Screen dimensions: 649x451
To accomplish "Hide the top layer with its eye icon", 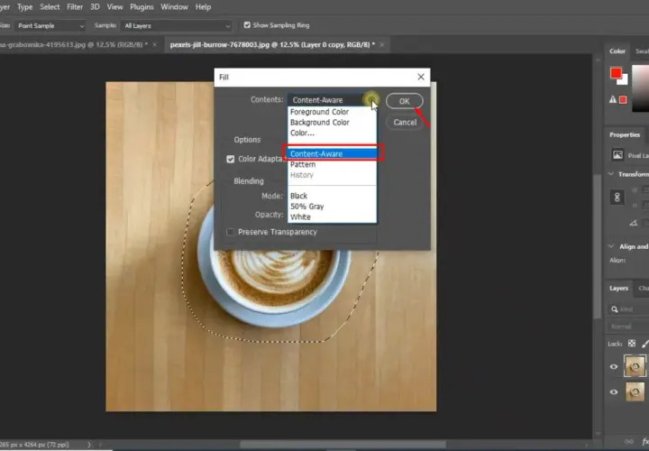I will (614, 366).
